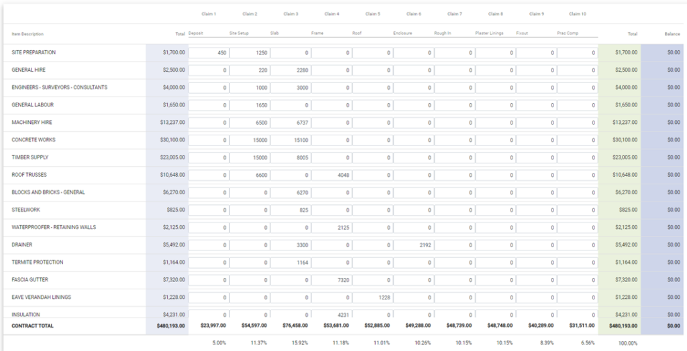The height and width of the screenshot is (351, 687).
Task: Select Timber Supply Slab field showing 8005
Action: click(290, 157)
